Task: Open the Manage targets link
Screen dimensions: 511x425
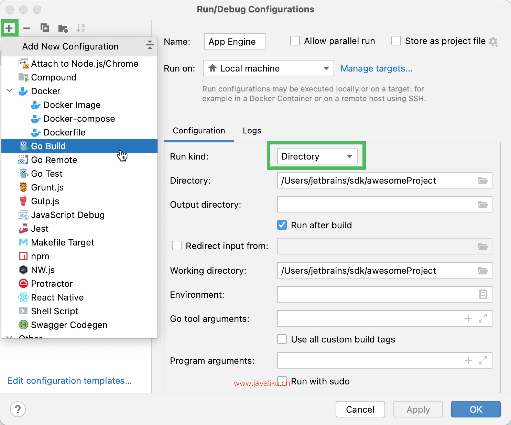Action: pos(376,68)
